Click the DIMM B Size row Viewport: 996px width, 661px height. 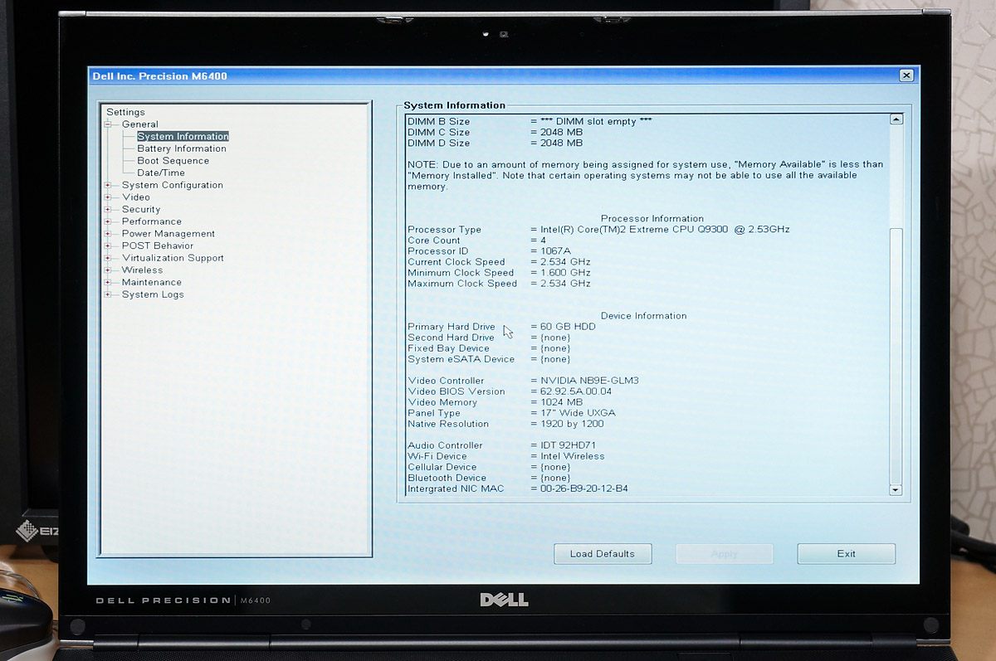tap(530, 121)
